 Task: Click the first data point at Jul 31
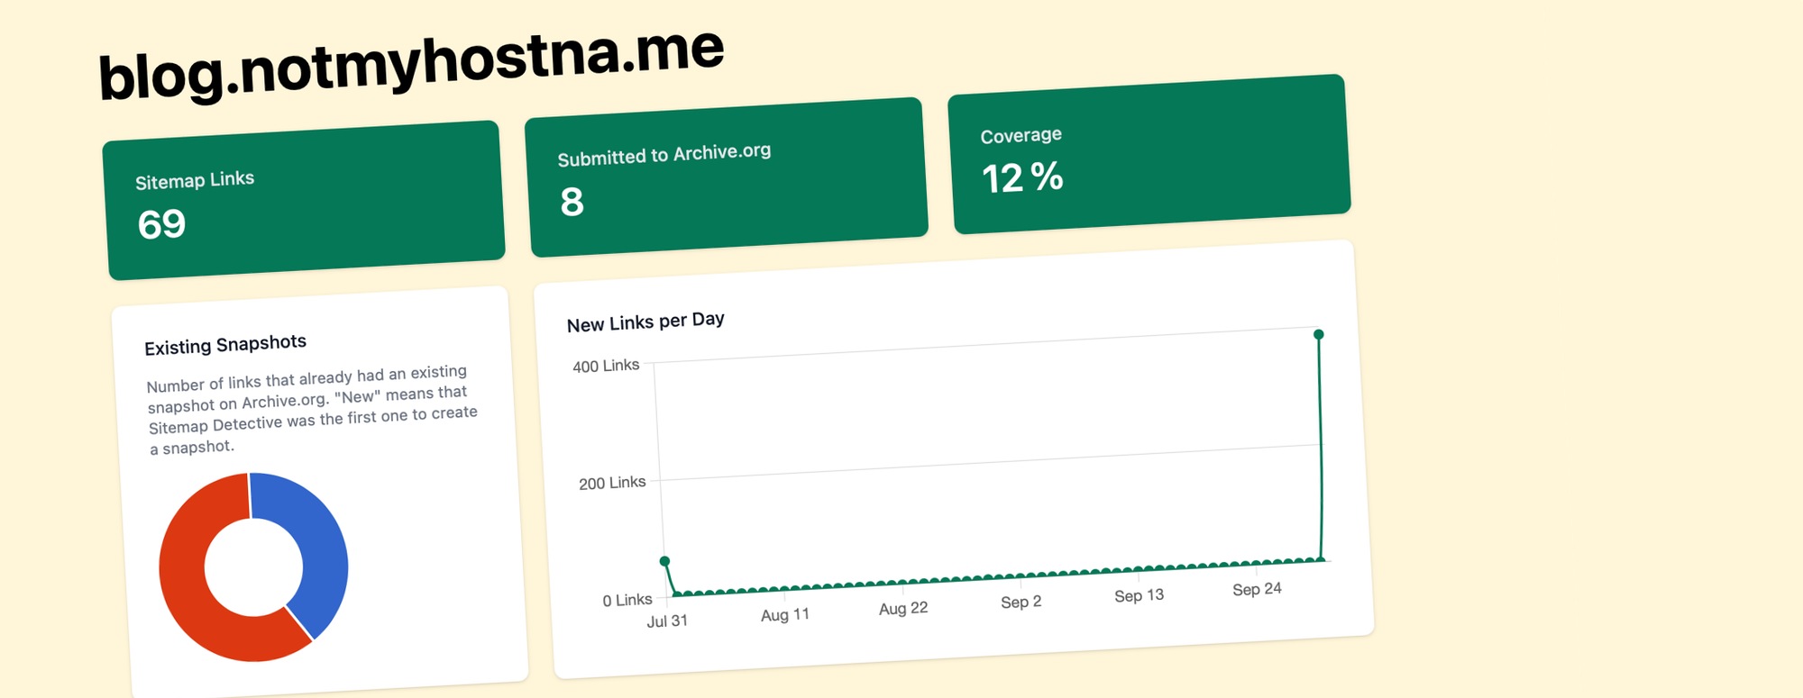(665, 561)
